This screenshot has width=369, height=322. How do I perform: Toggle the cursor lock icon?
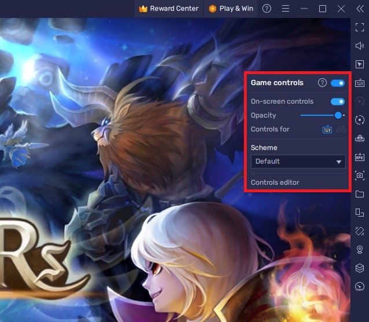[x=360, y=64]
